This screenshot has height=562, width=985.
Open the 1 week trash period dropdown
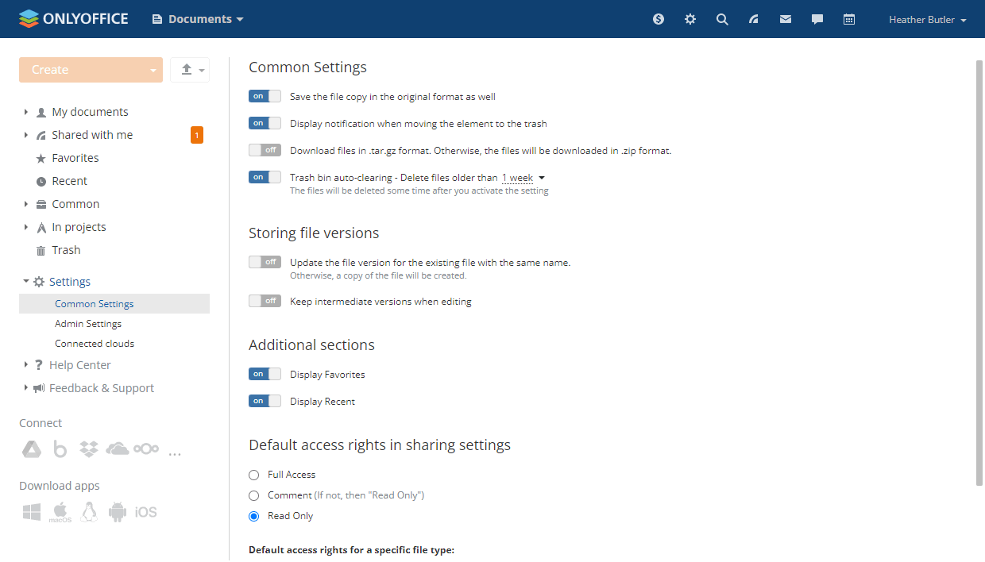pyautogui.click(x=523, y=178)
